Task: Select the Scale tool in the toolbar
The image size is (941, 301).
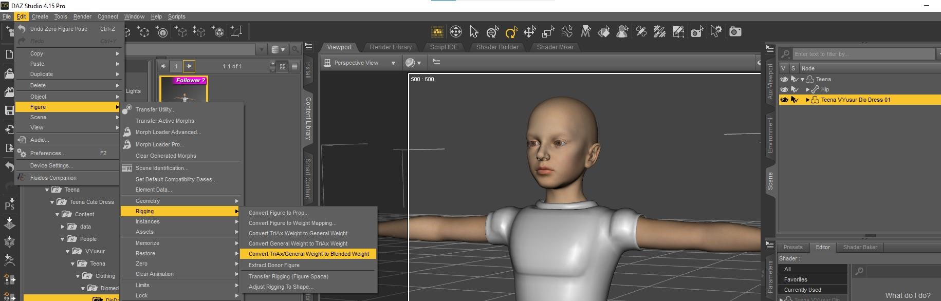Action: pyautogui.click(x=548, y=32)
